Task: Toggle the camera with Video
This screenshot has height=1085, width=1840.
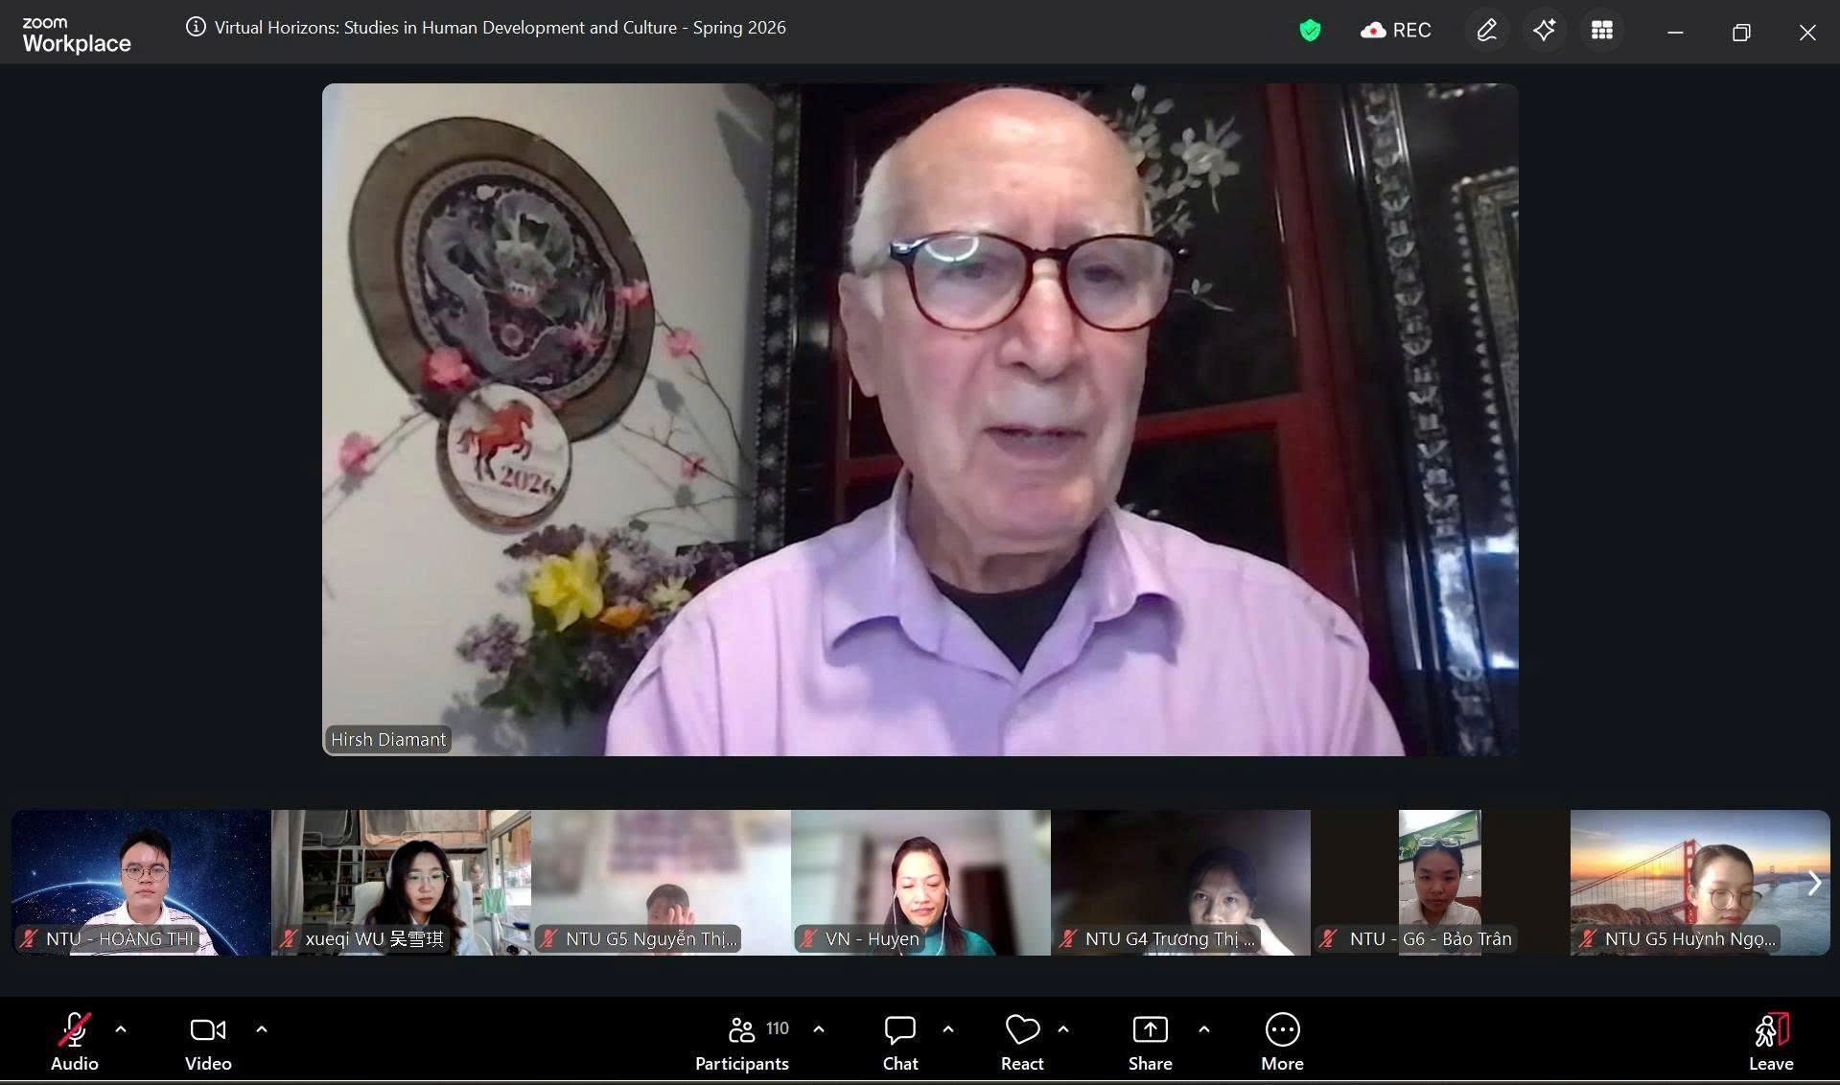Action: tap(208, 1041)
